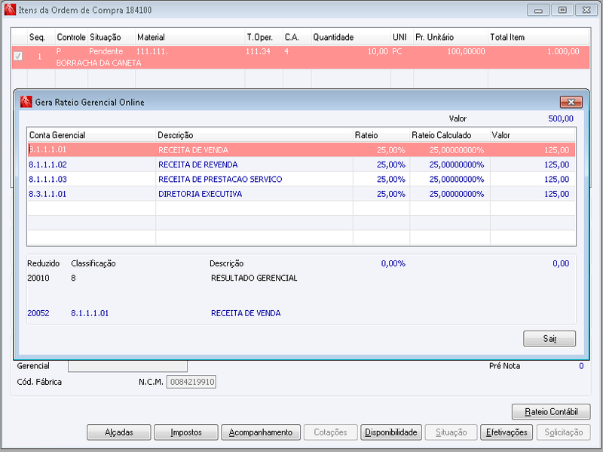Screen dimensions: 603x452
Task: Click the Rateio column header
Action: (x=381, y=135)
